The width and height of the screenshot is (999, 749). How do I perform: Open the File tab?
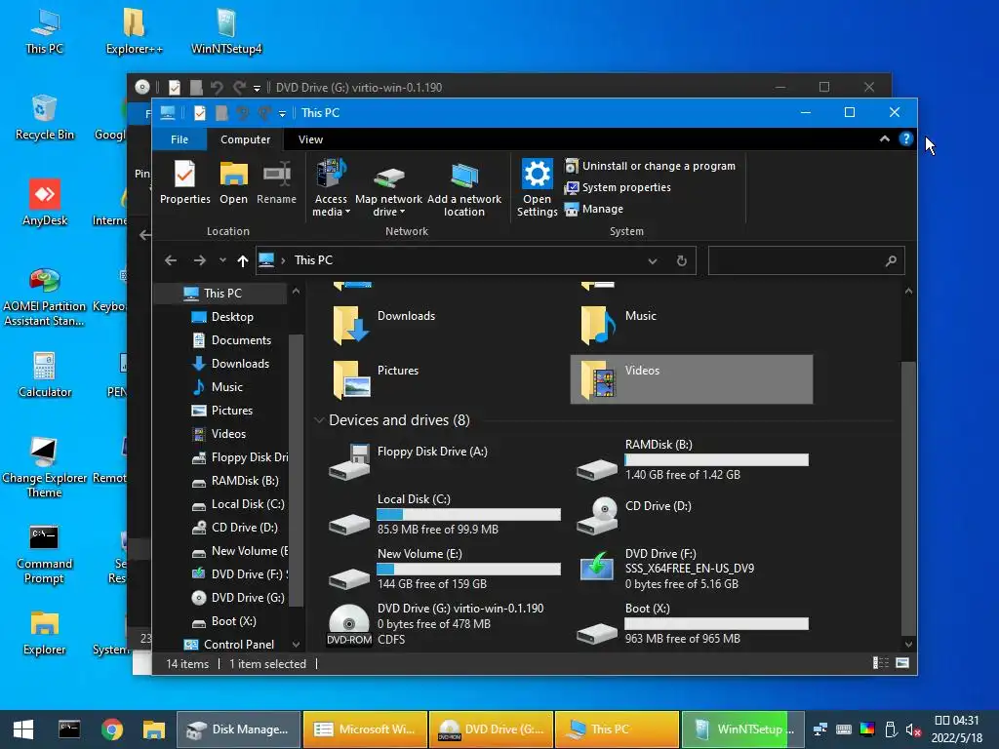(180, 139)
